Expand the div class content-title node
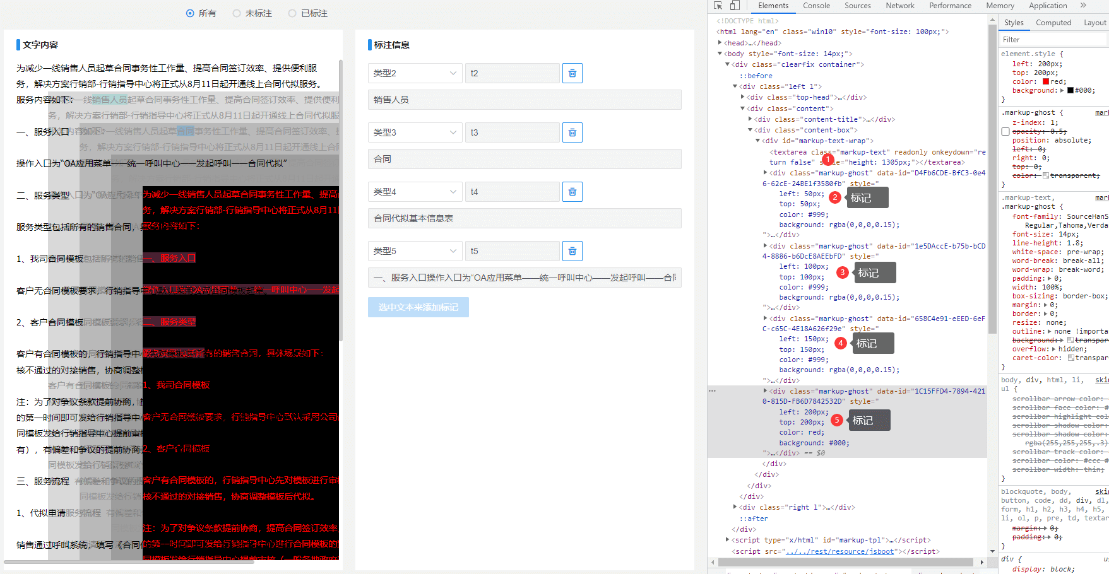This screenshot has width=1109, height=574. tap(750, 119)
